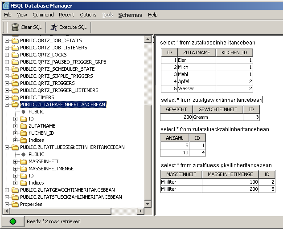Collapse PUBLIC.ZUTATFLUESSIGKEITINHERITANCEBEAN tree node
Viewport: 283px width, 229px height.
7,147
